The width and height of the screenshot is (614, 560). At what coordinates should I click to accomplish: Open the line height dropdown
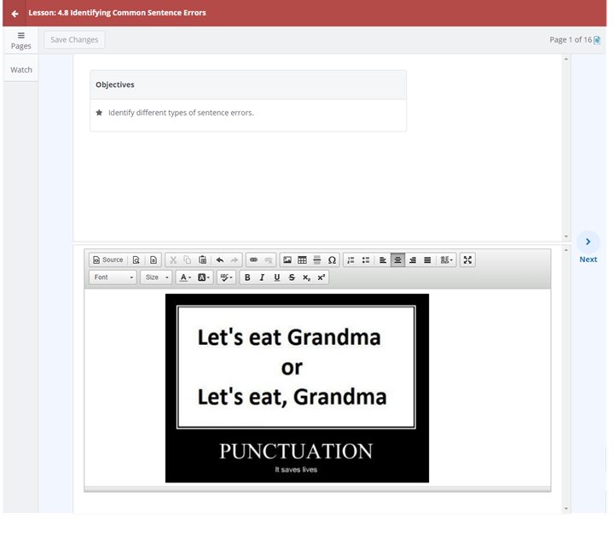pos(446,260)
